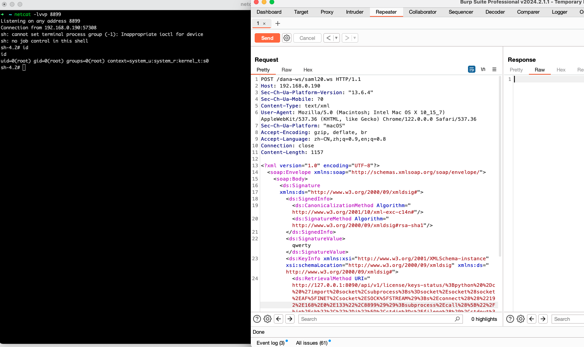
Task: Open Repeater settings gear icon beside Send
Action: coord(287,38)
